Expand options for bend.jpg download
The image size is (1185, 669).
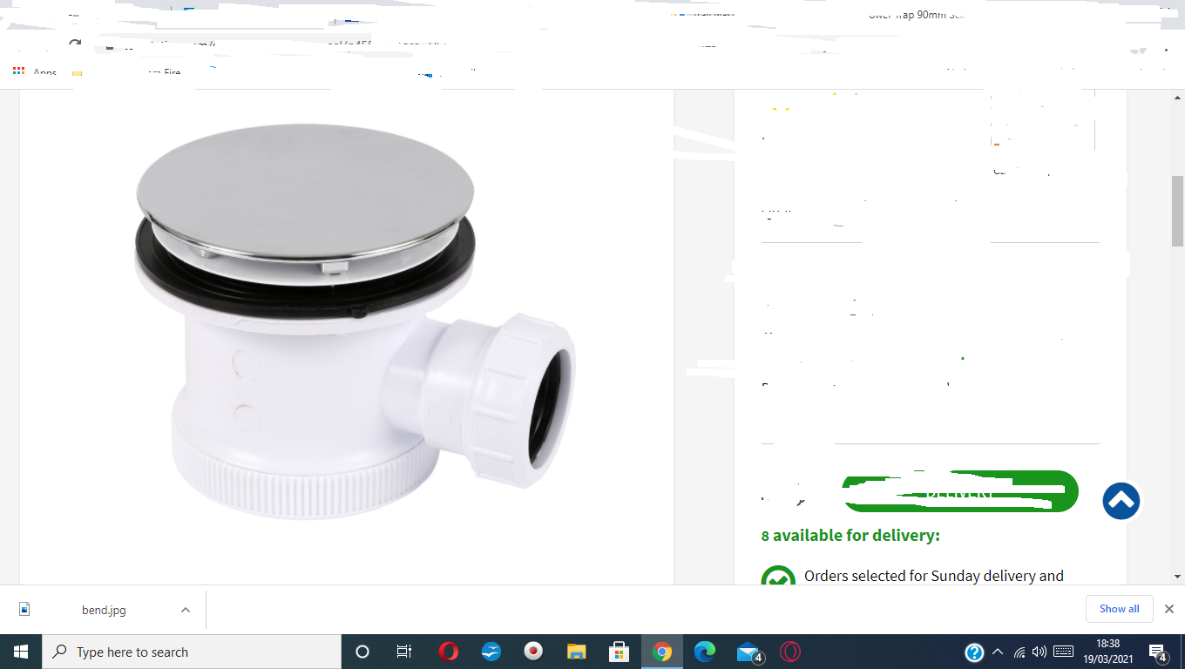pyautogui.click(x=186, y=610)
